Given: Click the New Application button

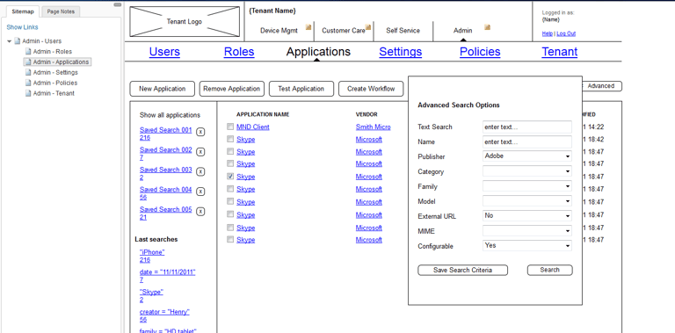Looking at the screenshot, I should tap(163, 89).
